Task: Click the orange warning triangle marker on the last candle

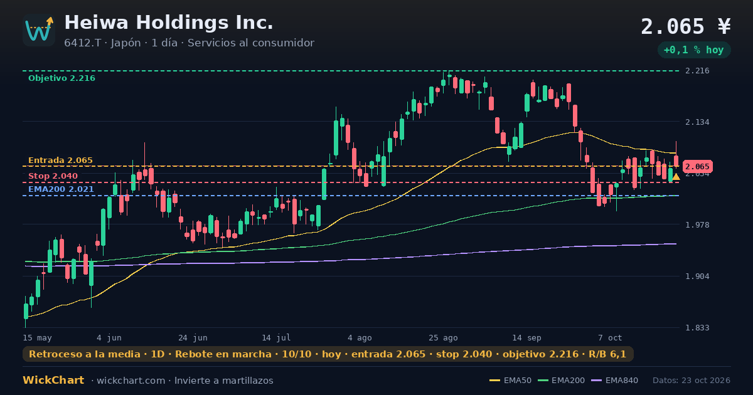Action: tap(676, 177)
